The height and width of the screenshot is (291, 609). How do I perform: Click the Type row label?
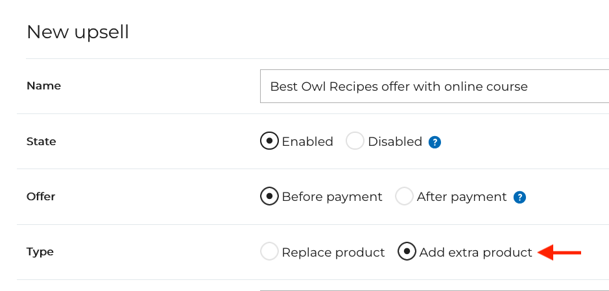[x=40, y=251]
